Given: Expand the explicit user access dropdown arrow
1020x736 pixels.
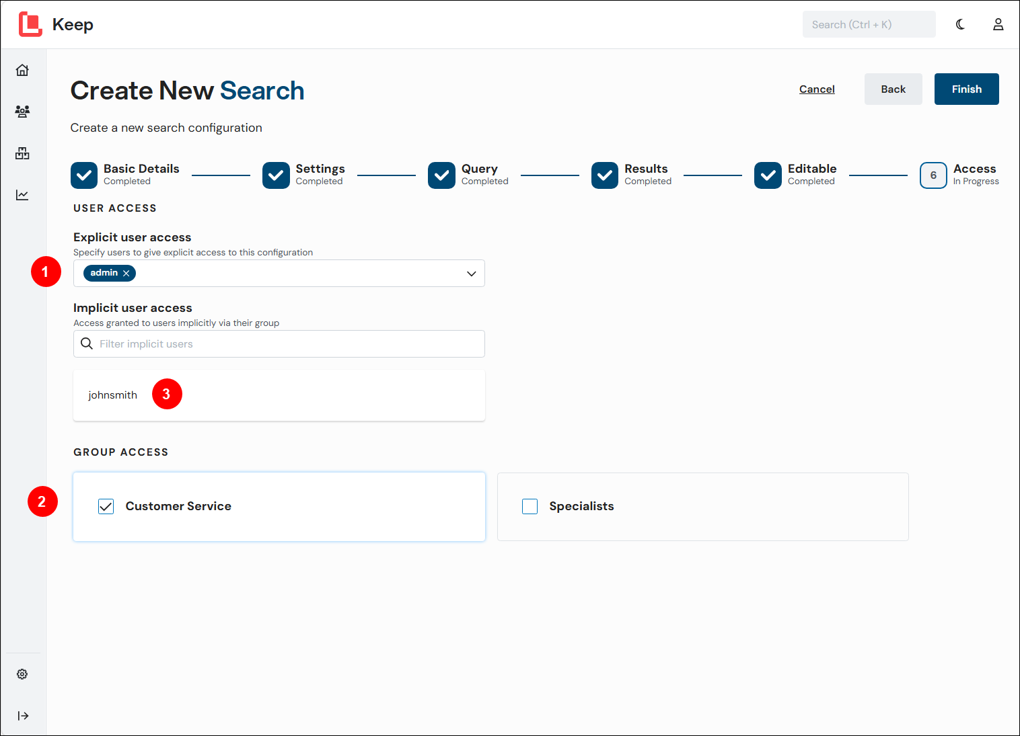Looking at the screenshot, I should click(x=471, y=274).
